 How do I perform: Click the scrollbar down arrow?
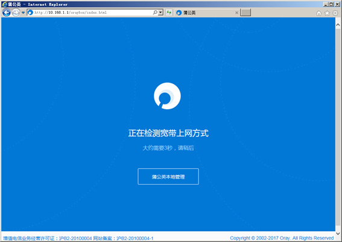[x=338, y=234]
